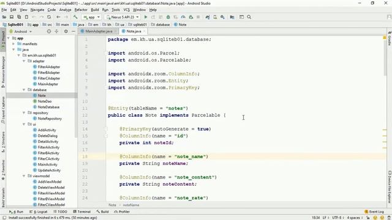Collapse the java folder node
Screen dimensions: 392x220
(x=13, y=50)
